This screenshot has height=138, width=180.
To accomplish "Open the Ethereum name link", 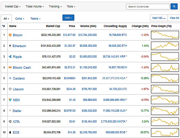I will [x=19, y=46].
